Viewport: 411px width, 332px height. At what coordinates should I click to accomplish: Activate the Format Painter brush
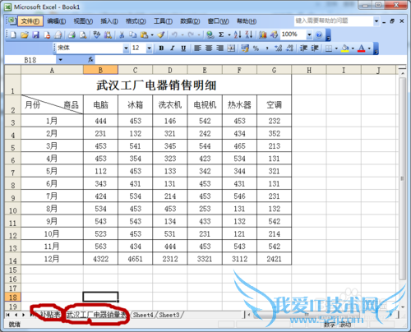point(161,35)
